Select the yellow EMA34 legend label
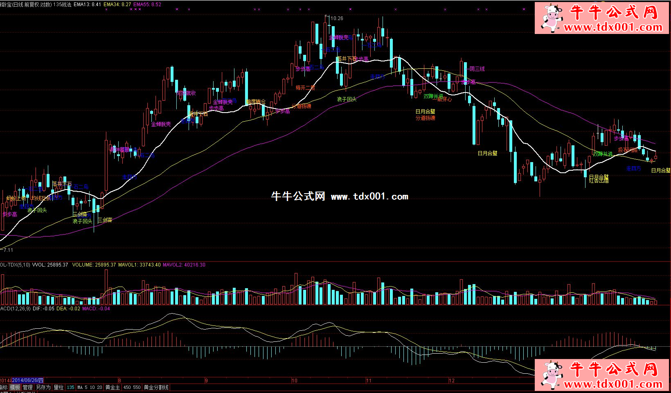671x393 pixels. pos(117,5)
